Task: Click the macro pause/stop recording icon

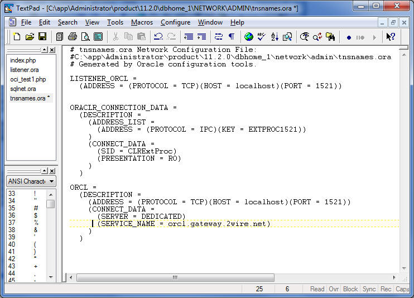Action: pyautogui.click(x=360, y=37)
